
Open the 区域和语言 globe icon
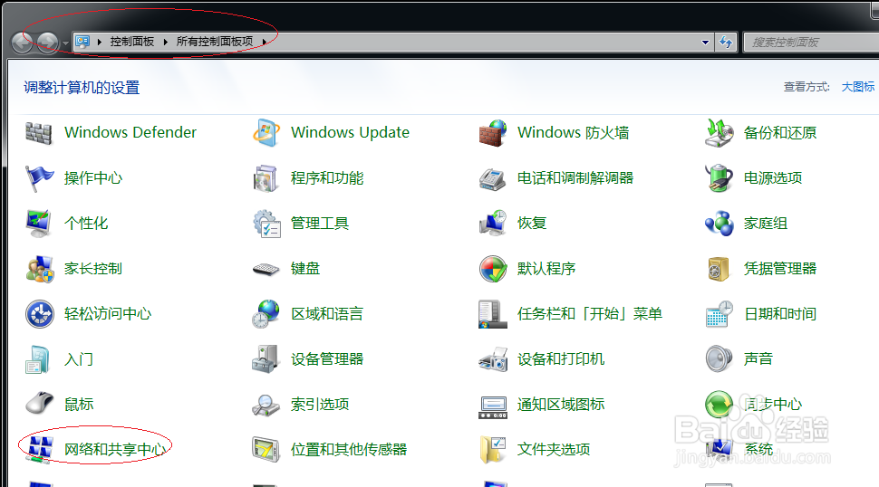click(x=266, y=313)
